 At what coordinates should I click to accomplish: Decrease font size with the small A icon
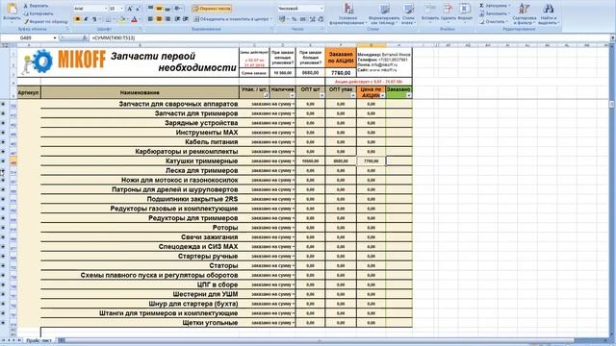tap(138, 9)
